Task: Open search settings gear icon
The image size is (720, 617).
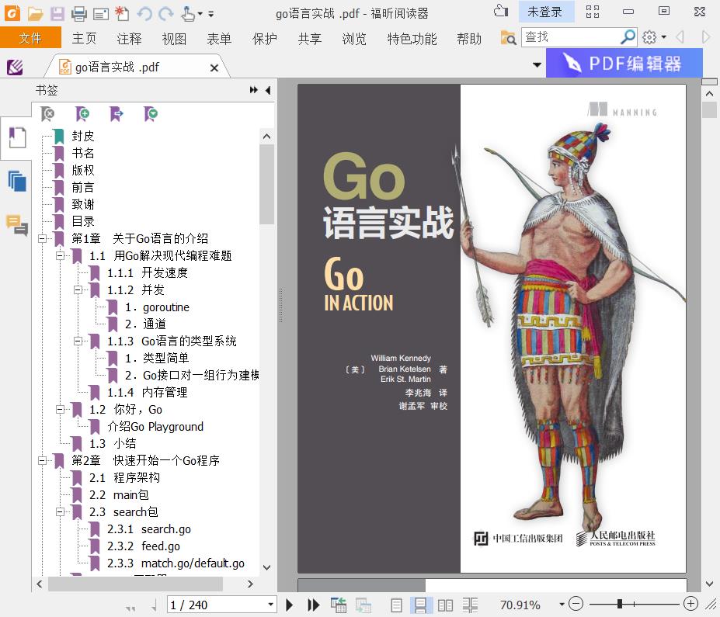Action: [x=649, y=37]
